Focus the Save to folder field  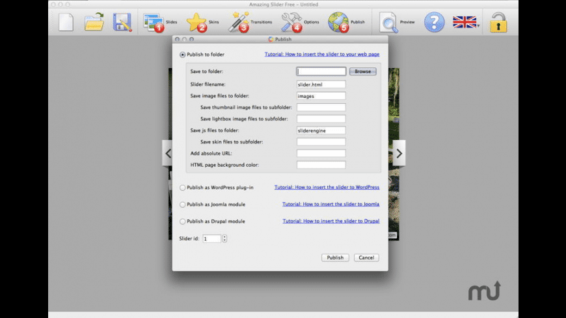point(321,71)
